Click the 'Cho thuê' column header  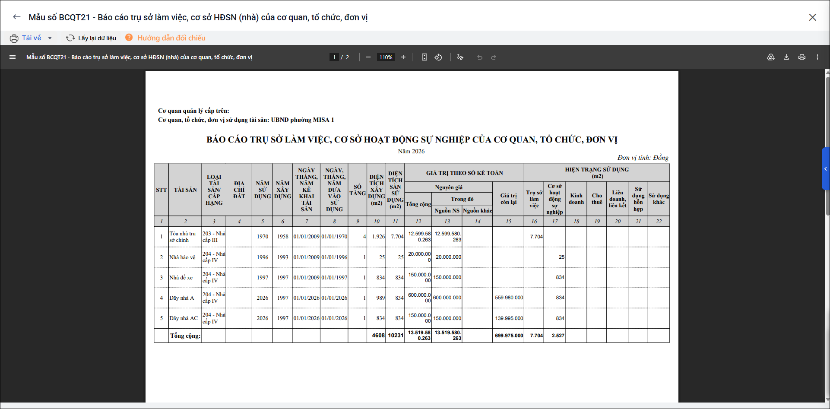[x=597, y=199]
